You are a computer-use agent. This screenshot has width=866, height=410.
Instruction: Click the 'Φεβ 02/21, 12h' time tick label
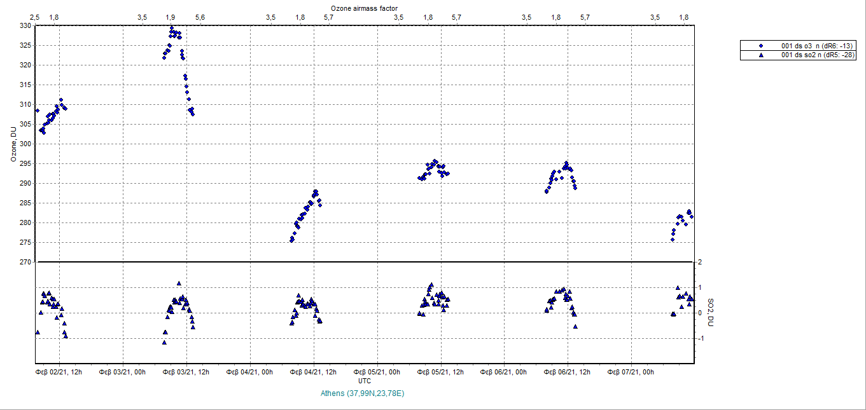click(x=59, y=372)
